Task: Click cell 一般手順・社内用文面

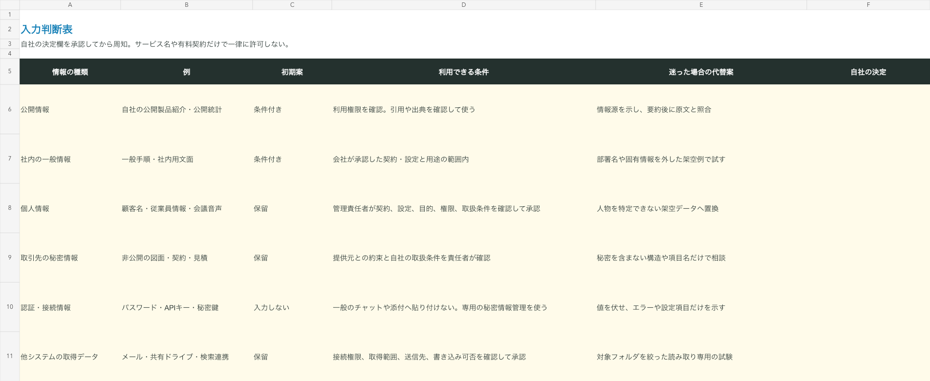Action: coord(187,159)
